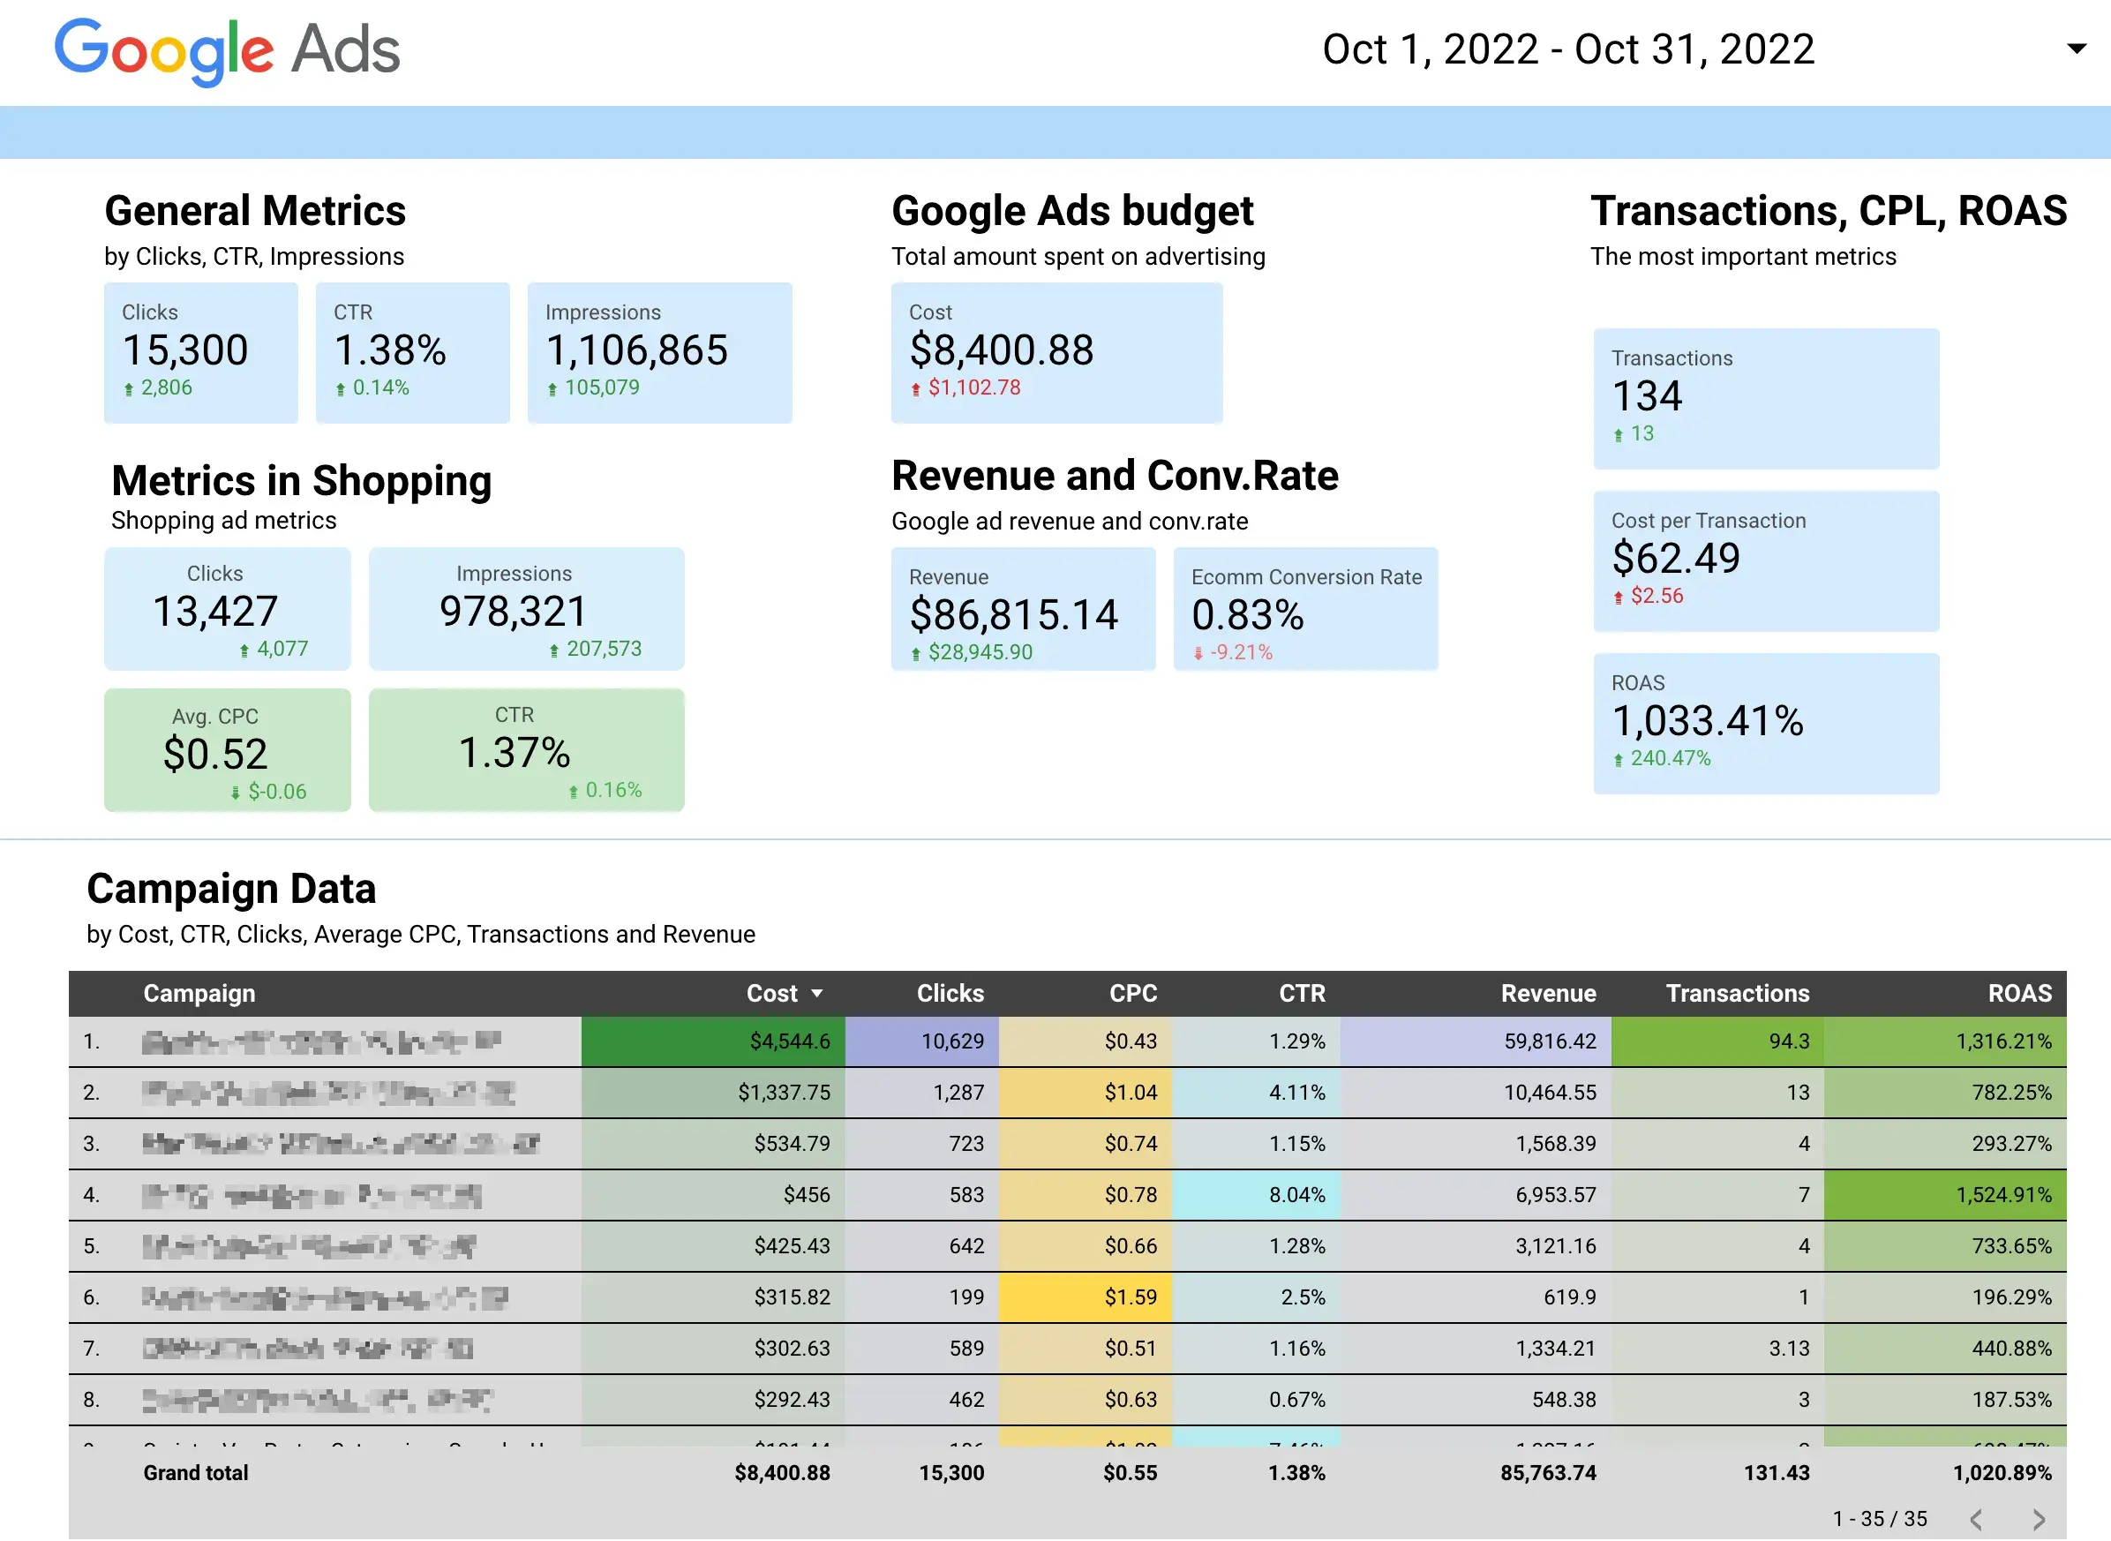The width and height of the screenshot is (2111, 1541).
Task: Sort campaigns by the Clicks column header
Action: pos(949,994)
